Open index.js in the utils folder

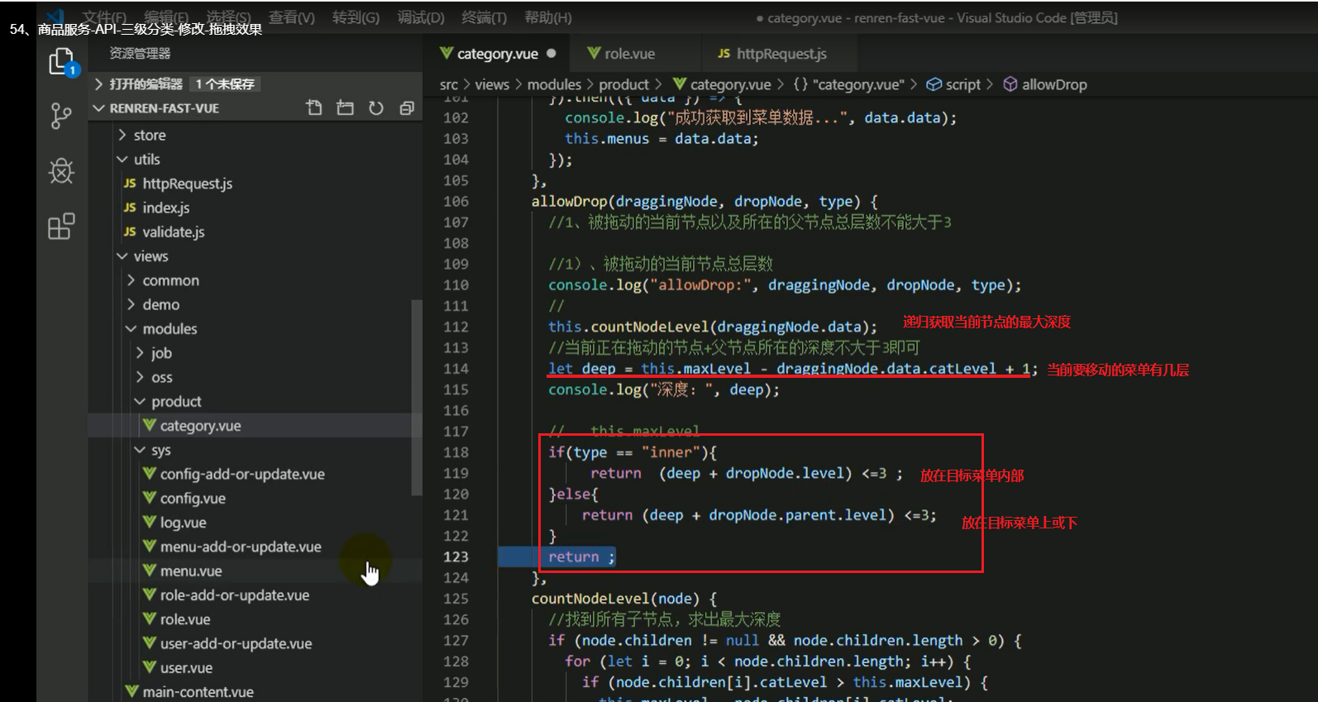[x=166, y=208]
